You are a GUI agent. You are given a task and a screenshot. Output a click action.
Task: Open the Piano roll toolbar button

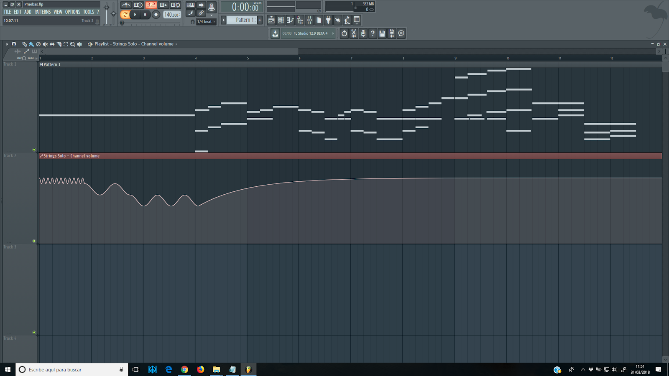coord(290,20)
